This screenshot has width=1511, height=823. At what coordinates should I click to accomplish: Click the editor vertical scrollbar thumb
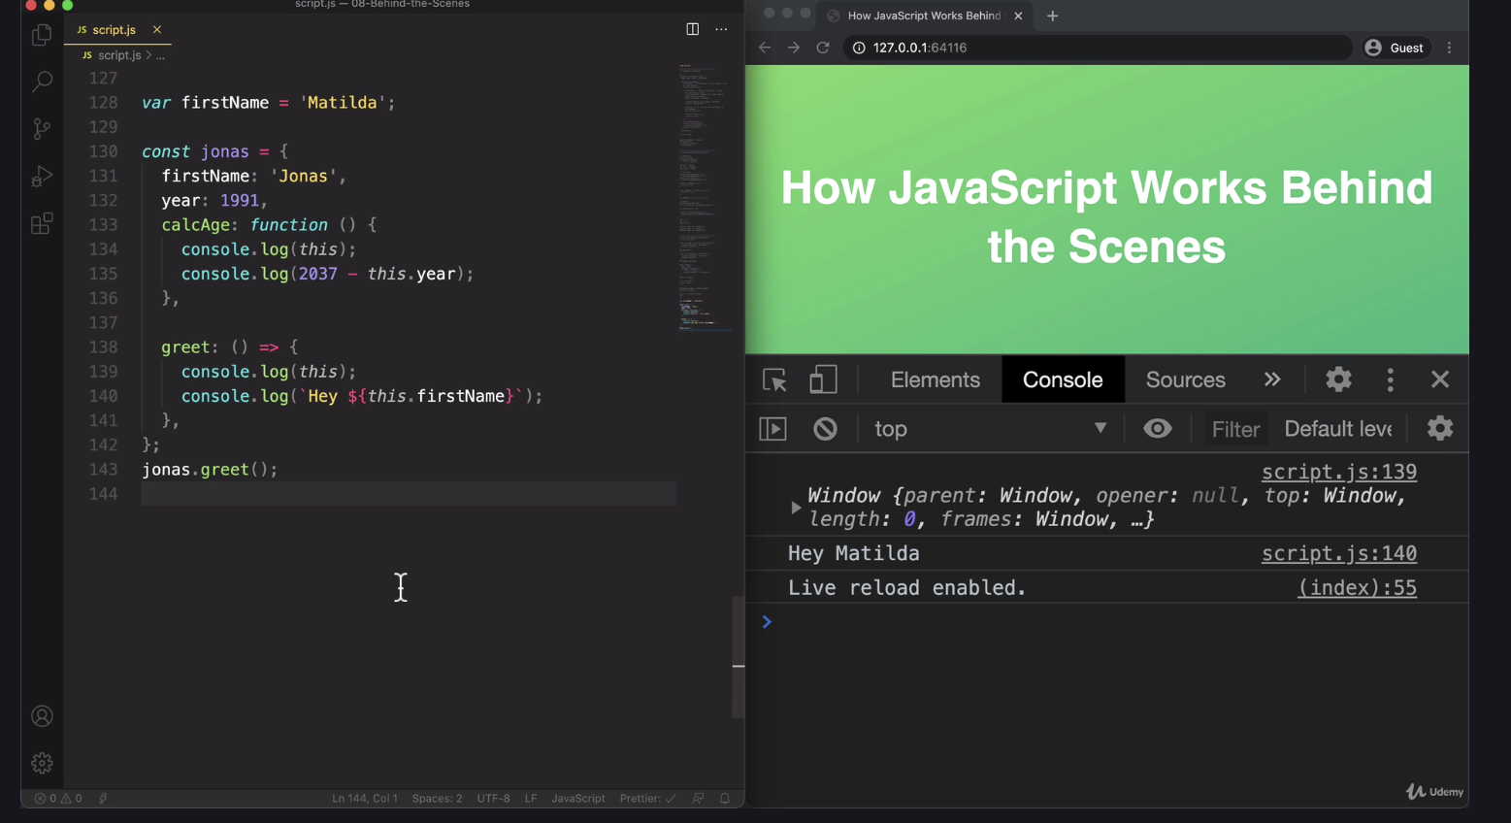(738, 657)
